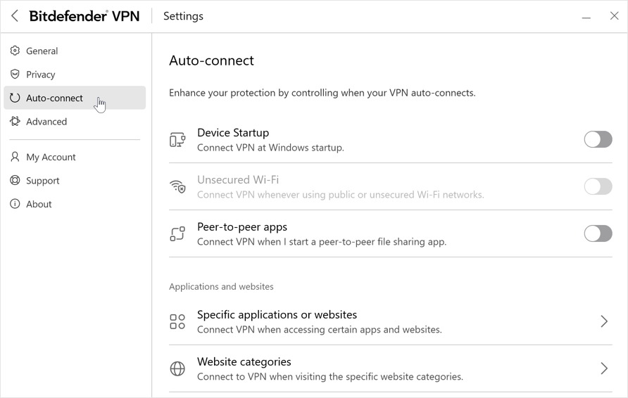Click the Device Startup title text
This screenshot has height=398, width=628.
pyautogui.click(x=233, y=133)
